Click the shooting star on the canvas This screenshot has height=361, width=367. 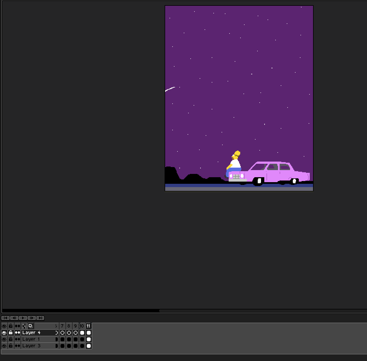(170, 89)
